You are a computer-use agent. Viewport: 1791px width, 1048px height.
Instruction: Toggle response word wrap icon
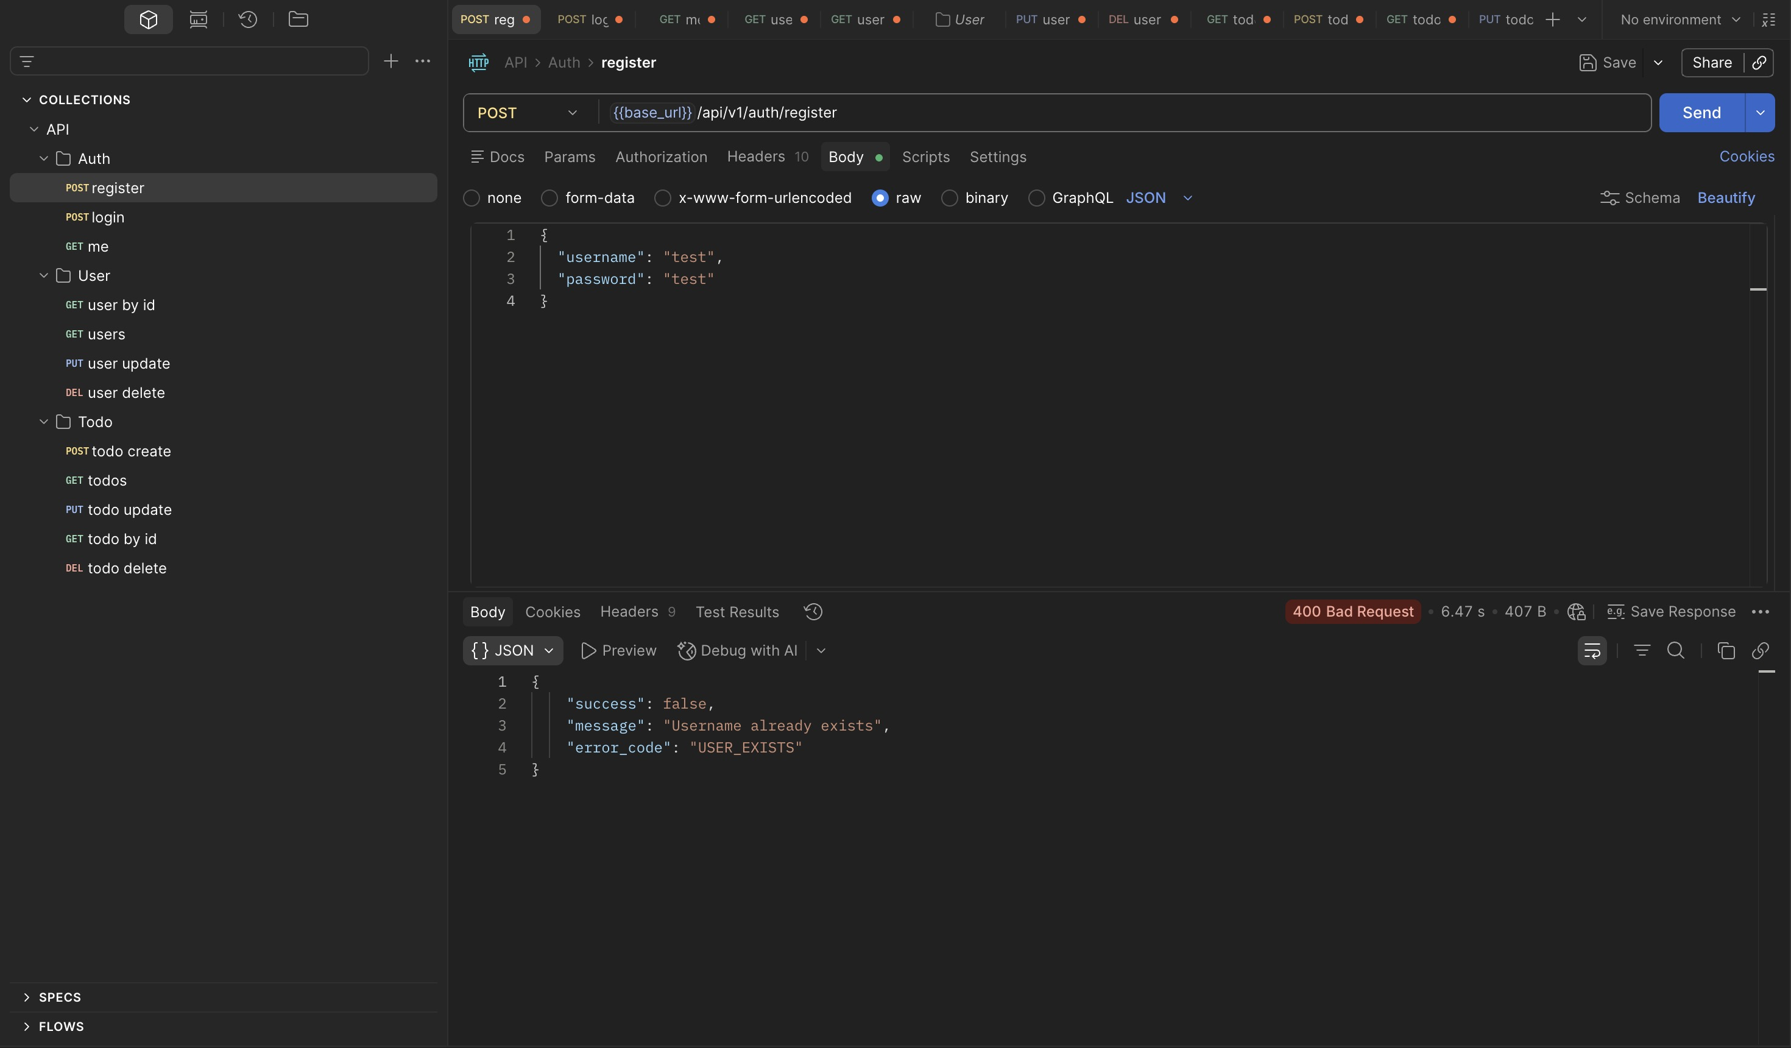click(x=1592, y=651)
